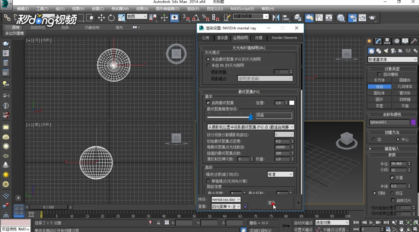
Task: Toggle the Smooth checkbox in parameters
Action: [x=392, y=177]
